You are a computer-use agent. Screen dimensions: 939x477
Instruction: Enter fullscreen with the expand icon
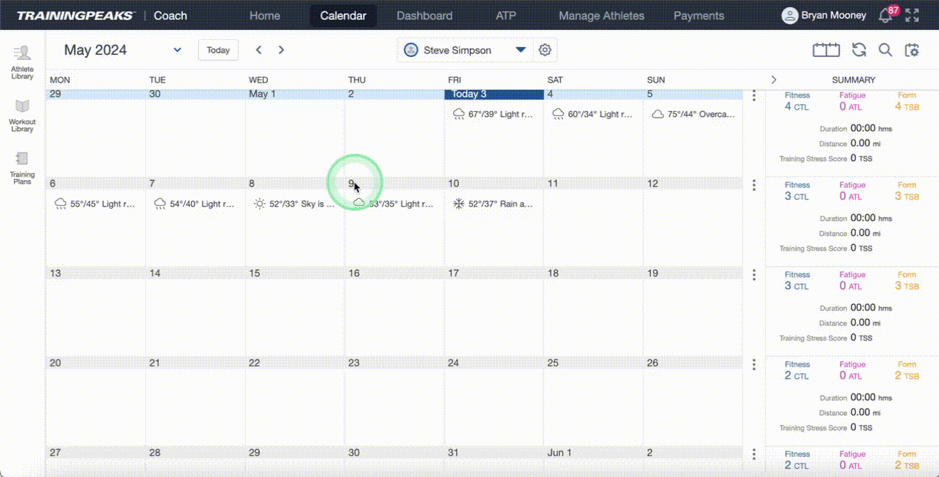point(912,16)
